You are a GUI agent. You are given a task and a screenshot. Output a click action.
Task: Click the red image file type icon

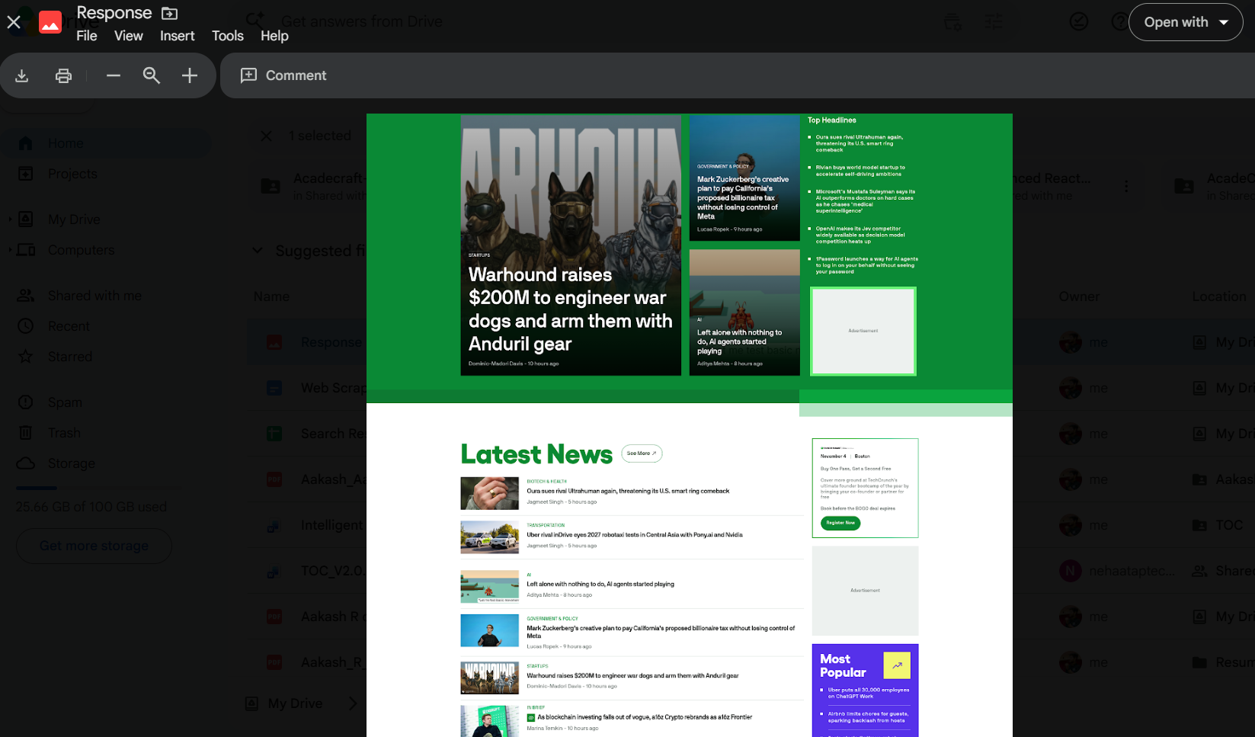click(x=50, y=23)
